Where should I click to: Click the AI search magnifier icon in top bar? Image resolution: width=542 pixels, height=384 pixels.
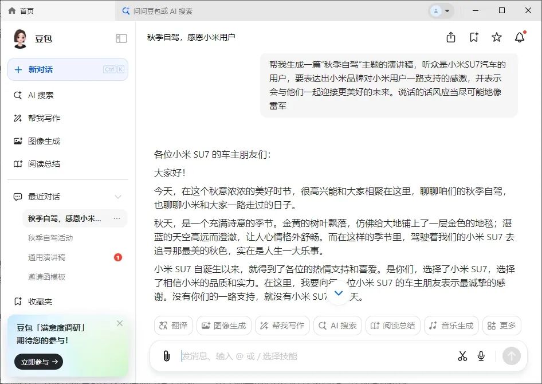[x=126, y=11]
